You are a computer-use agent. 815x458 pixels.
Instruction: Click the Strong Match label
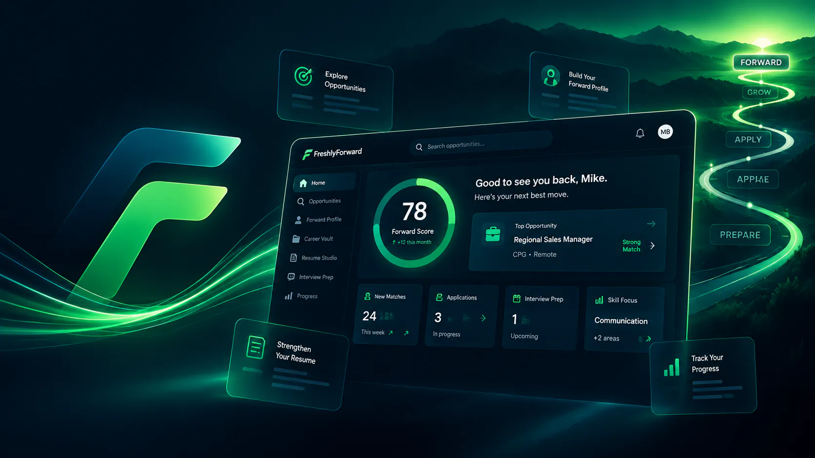tap(631, 246)
